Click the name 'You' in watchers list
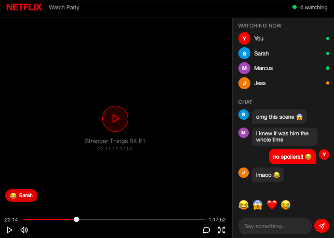334x238 pixels. coord(259,38)
